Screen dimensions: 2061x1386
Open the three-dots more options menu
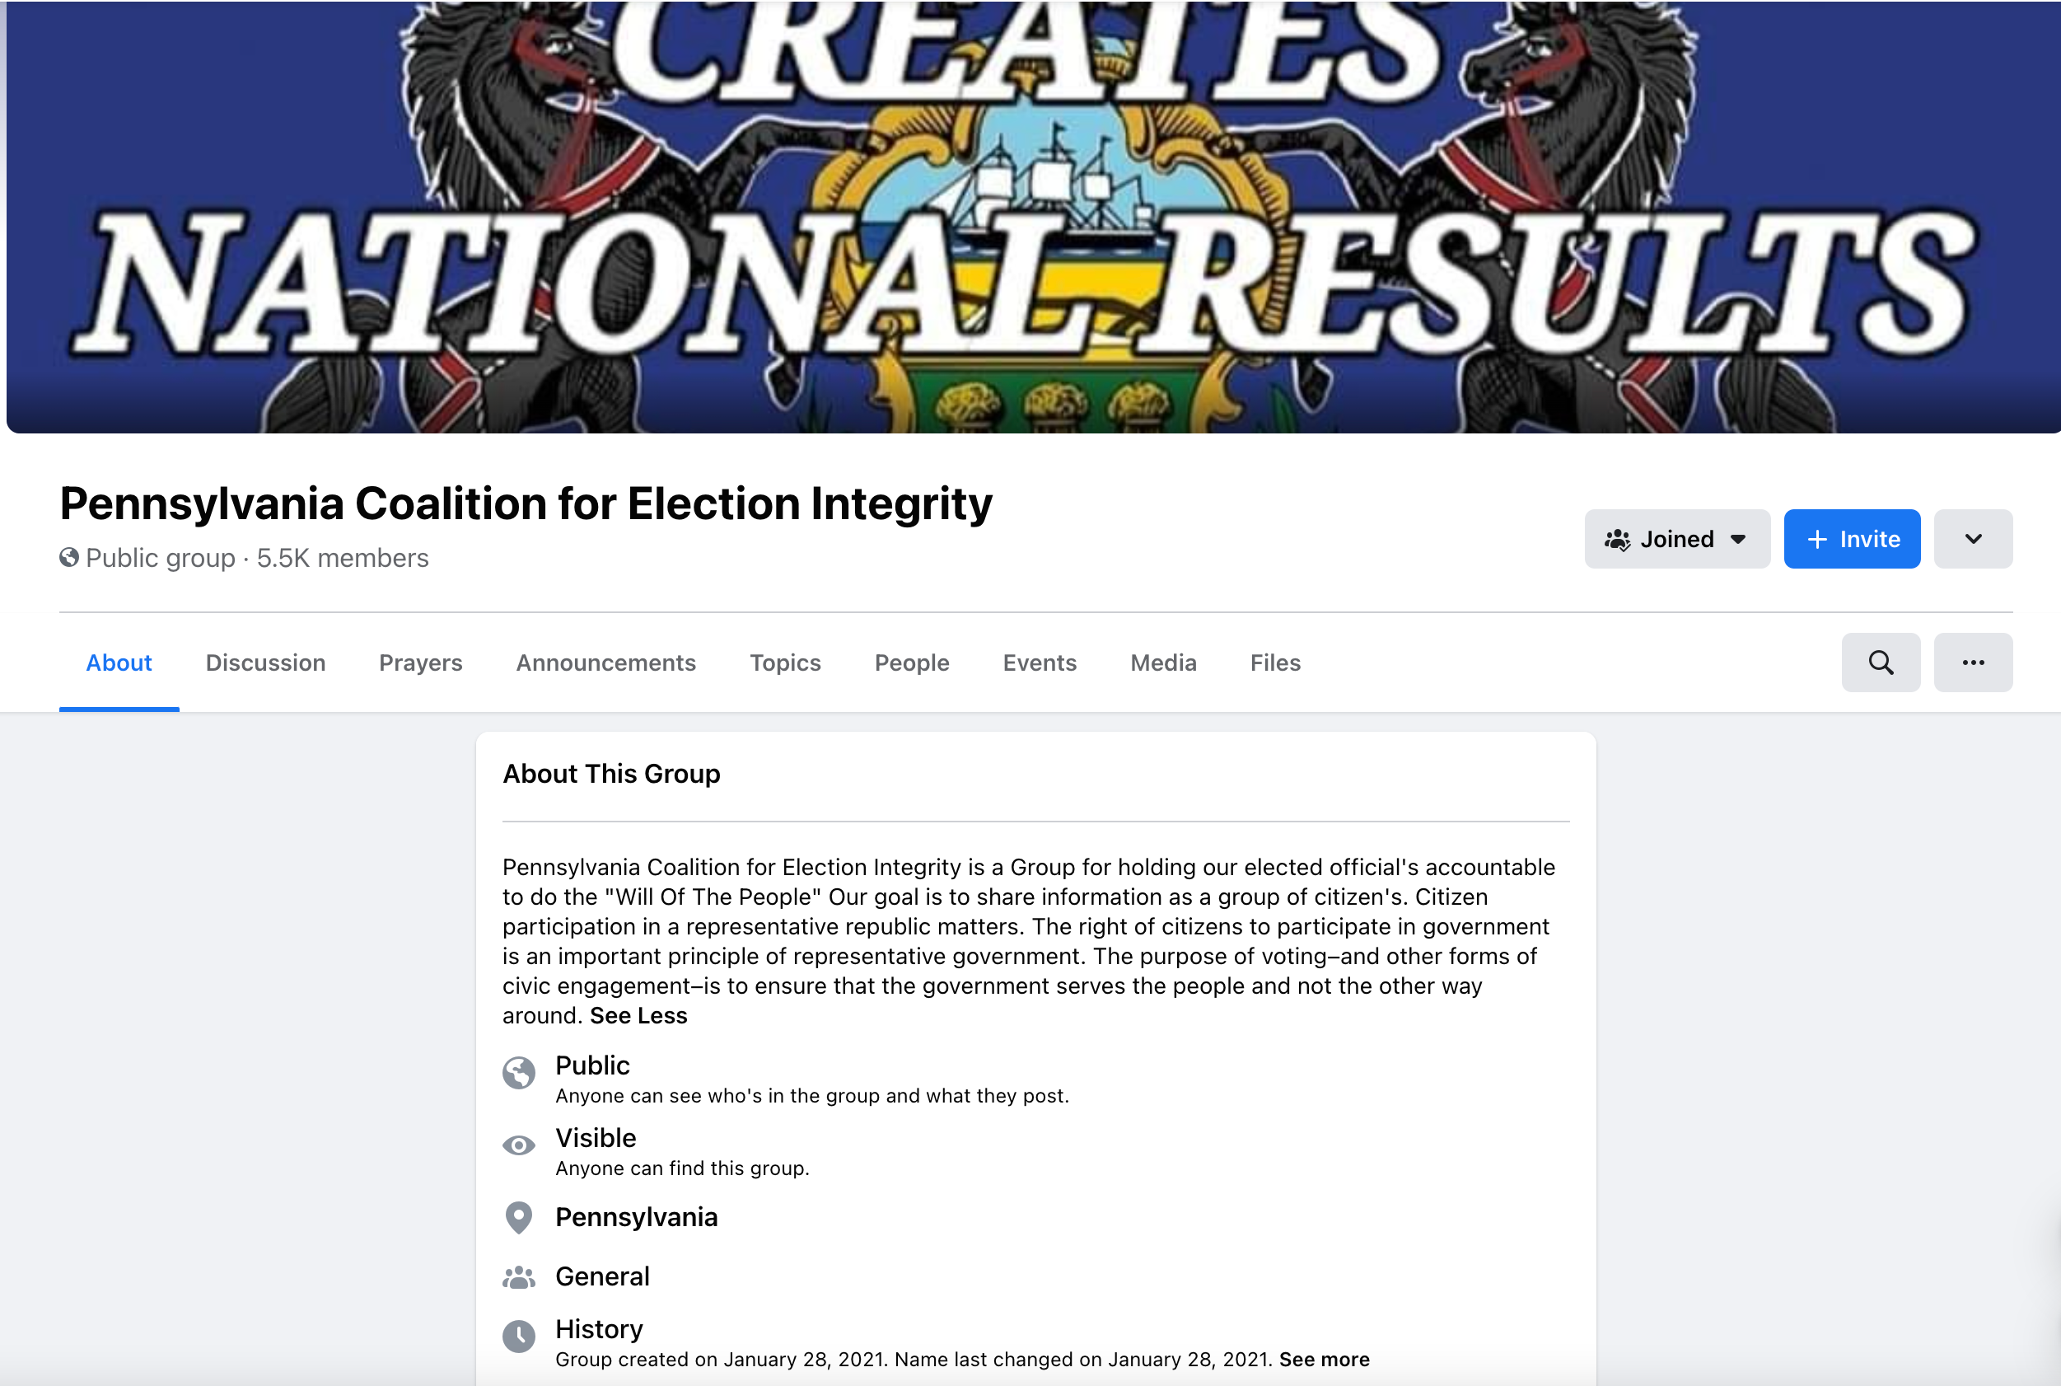click(x=1973, y=663)
